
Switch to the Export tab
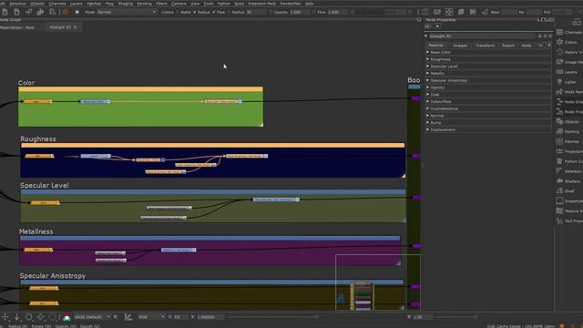pyautogui.click(x=508, y=46)
